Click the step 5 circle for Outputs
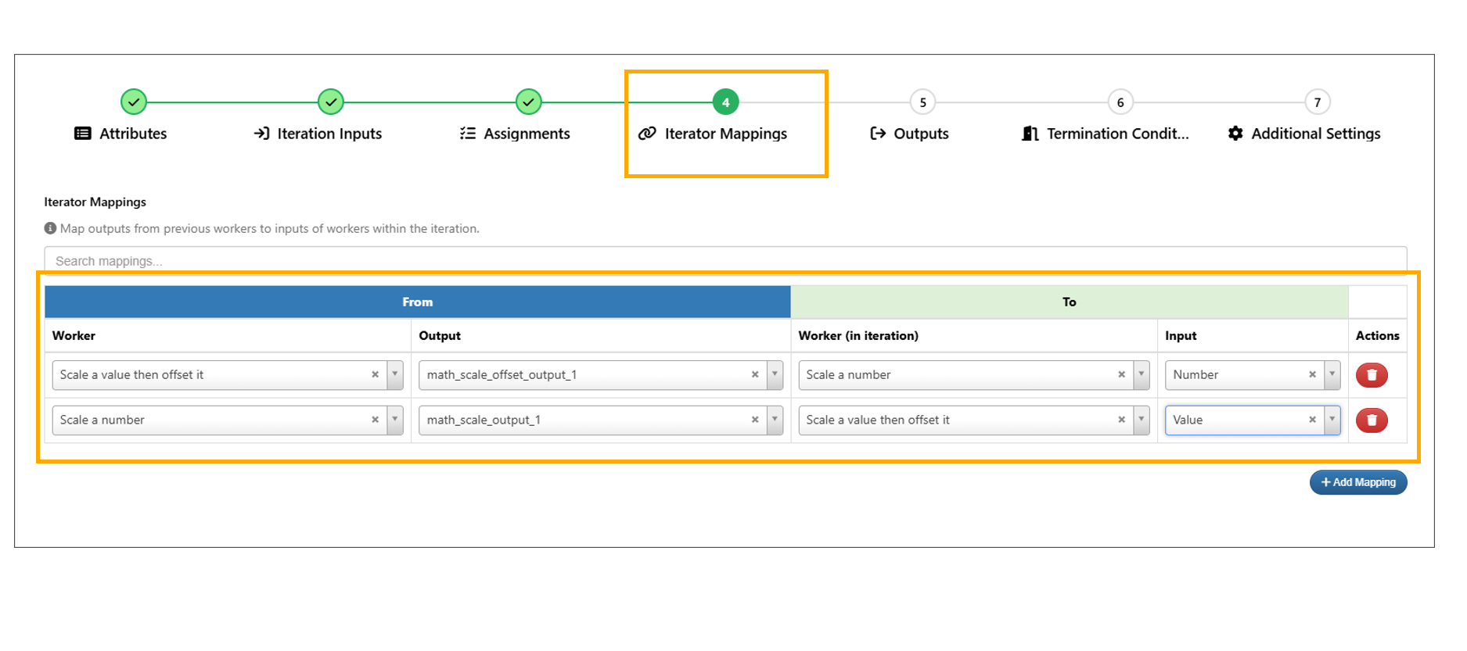Viewport: 1467px width, 651px height. 922,102
